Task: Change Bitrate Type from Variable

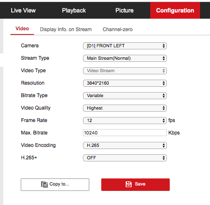Action: point(125,95)
